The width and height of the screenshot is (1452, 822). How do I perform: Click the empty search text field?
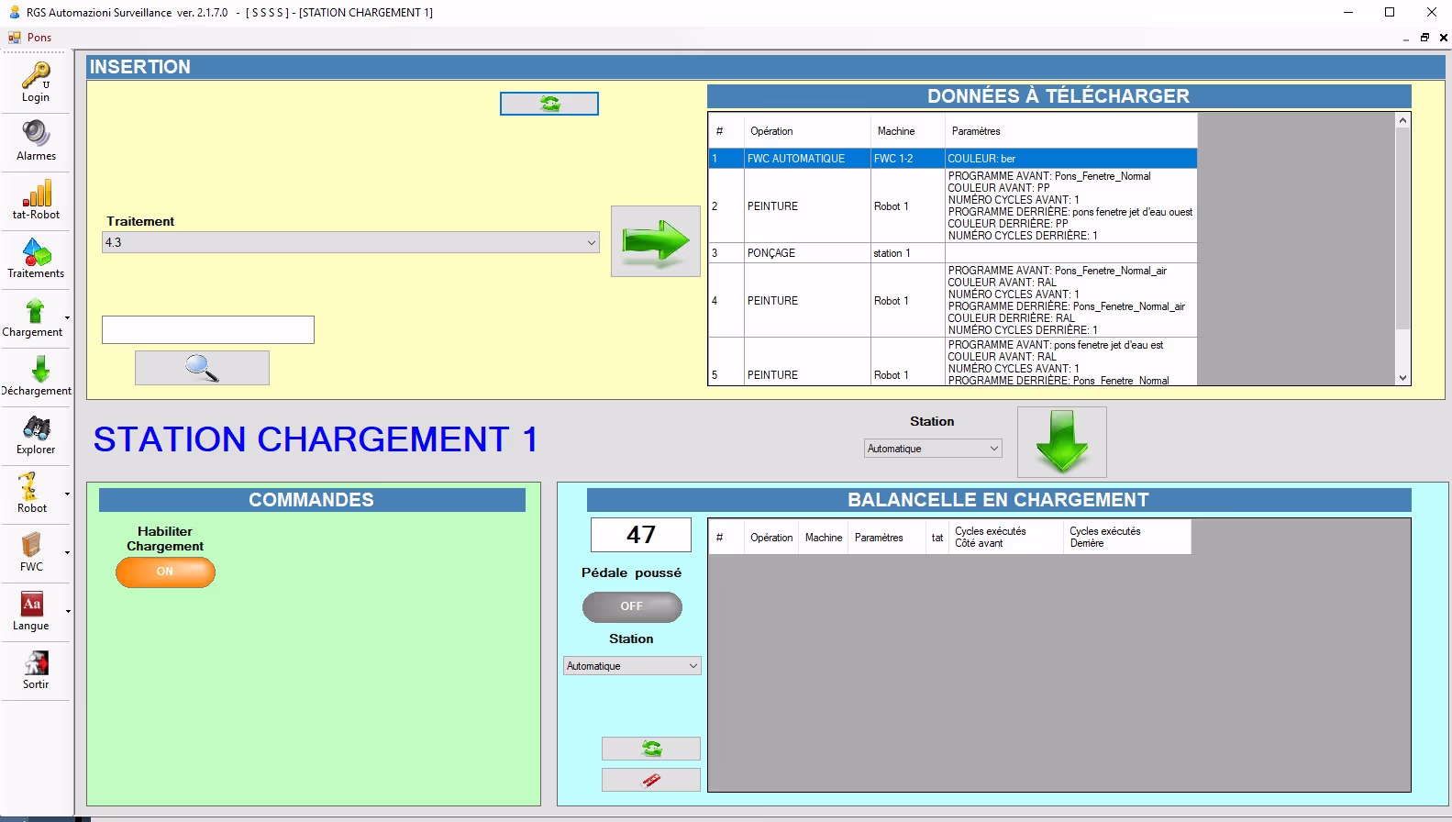pyautogui.click(x=208, y=330)
